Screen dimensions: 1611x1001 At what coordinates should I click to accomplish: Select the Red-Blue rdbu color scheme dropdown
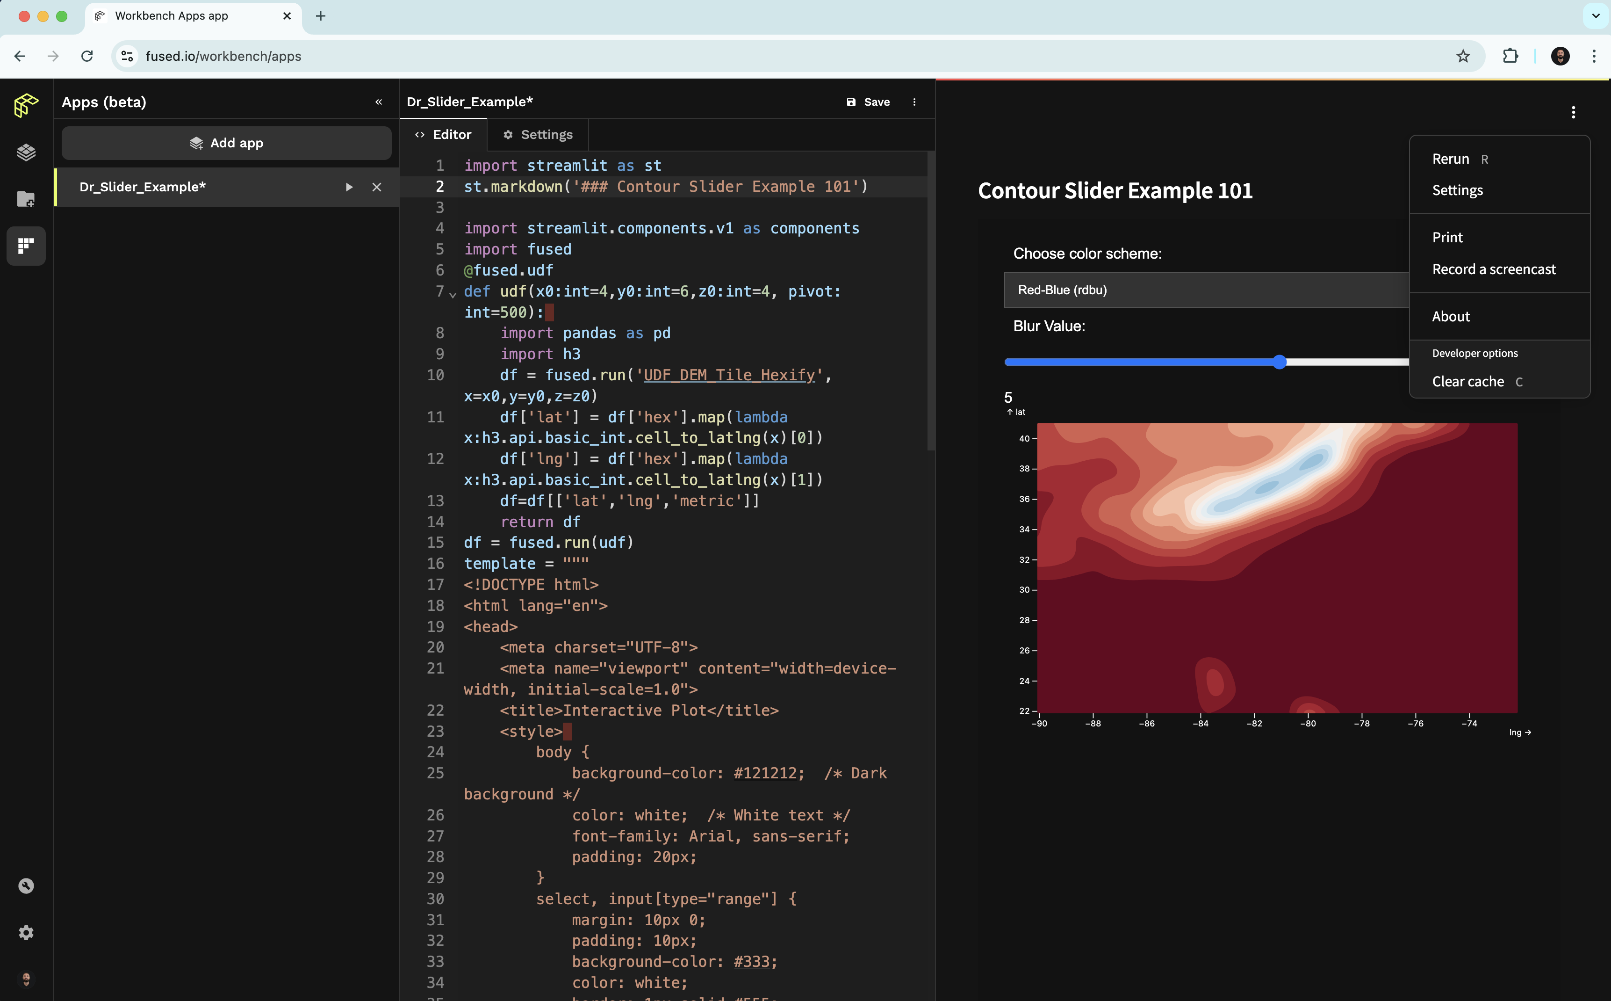point(1203,290)
